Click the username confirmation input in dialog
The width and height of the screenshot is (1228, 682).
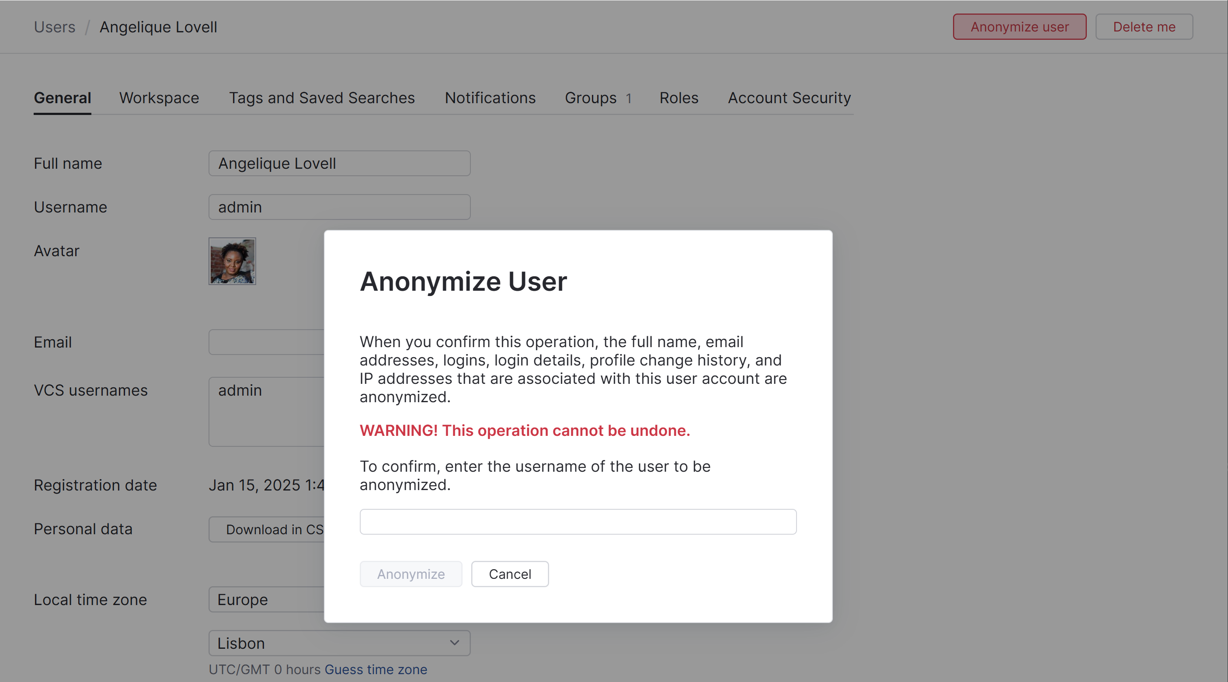point(578,522)
